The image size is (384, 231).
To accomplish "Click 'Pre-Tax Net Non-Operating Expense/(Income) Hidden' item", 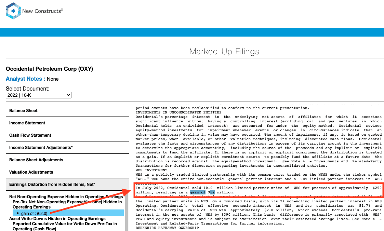I will tap(67, 204).
